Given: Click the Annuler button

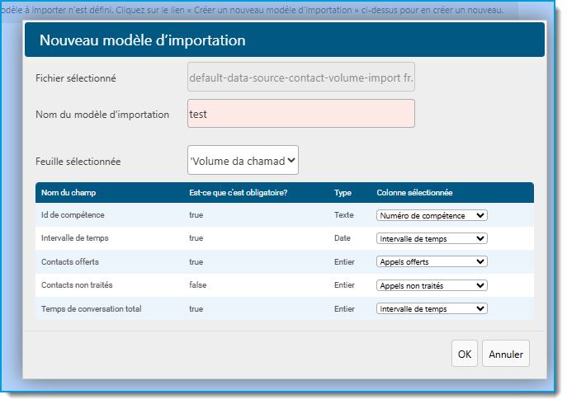Looking at the screenshot, I should [x=506, y=354].
